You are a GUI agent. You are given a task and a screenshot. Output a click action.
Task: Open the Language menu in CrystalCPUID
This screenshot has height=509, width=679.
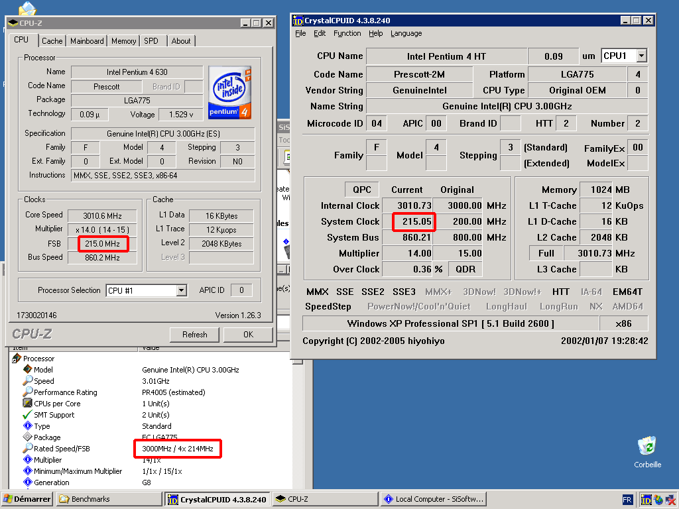406,33
